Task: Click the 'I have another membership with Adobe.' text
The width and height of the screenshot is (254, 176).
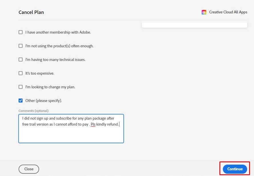Action: (x=58, y=32)
